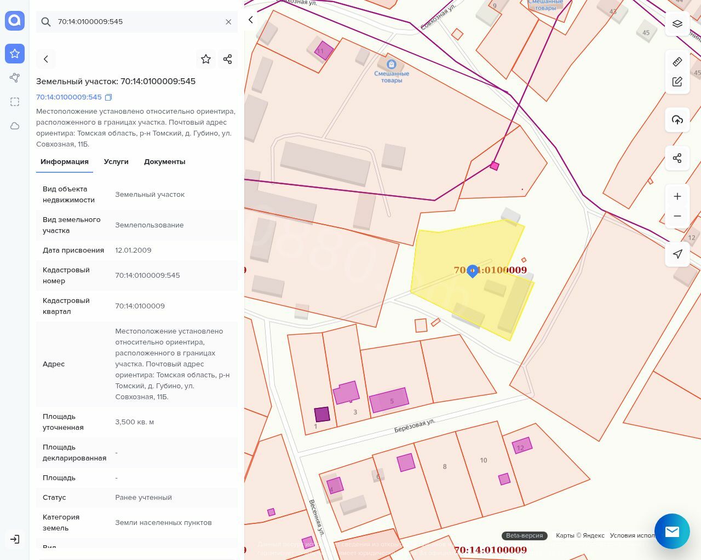Image resolution: width=701 pixels, height=560 pixels.
Task: Copy the cadastral number 70:14:0100009:545
Action: 108,97
